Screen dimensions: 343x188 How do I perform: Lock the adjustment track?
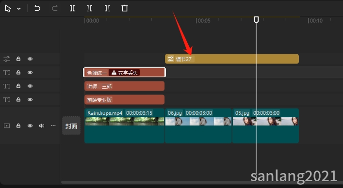pyautogui.click(x=18, y=59)
